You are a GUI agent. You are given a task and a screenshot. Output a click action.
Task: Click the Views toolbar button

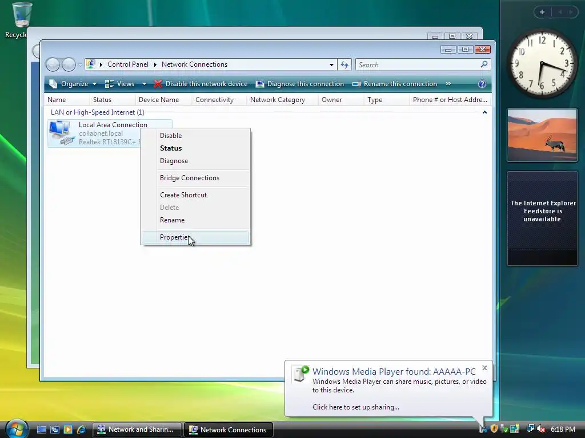[x=120, y=84]
